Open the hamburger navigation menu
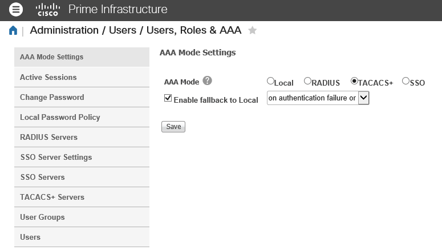Image resolution: width=442 pixels, height=250 pixels. (17, 9)
